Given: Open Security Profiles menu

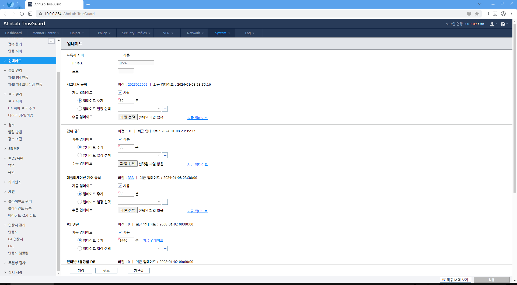Looking at the screenshot, I should (136, 33).
